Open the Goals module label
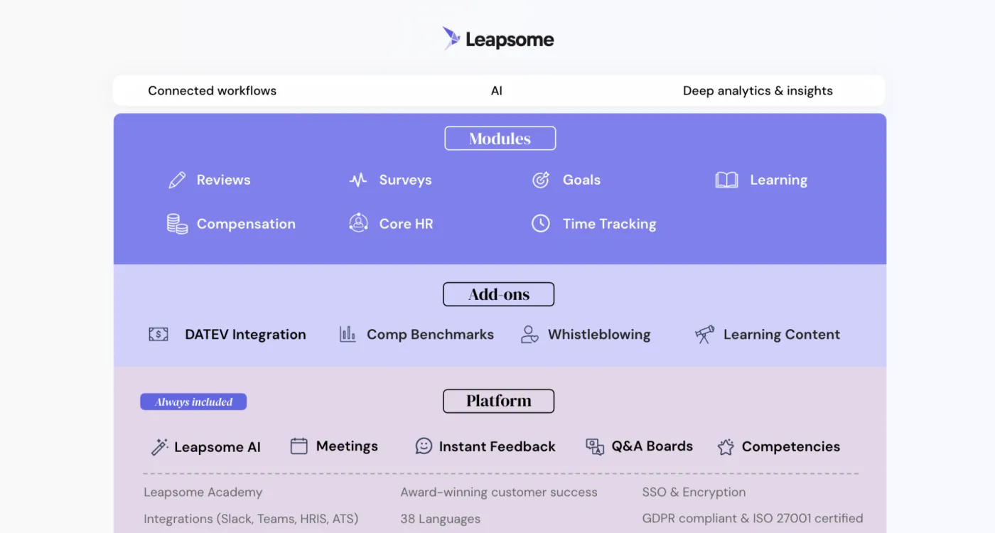This screenshot has width=995, height=533. pos(581,180)
